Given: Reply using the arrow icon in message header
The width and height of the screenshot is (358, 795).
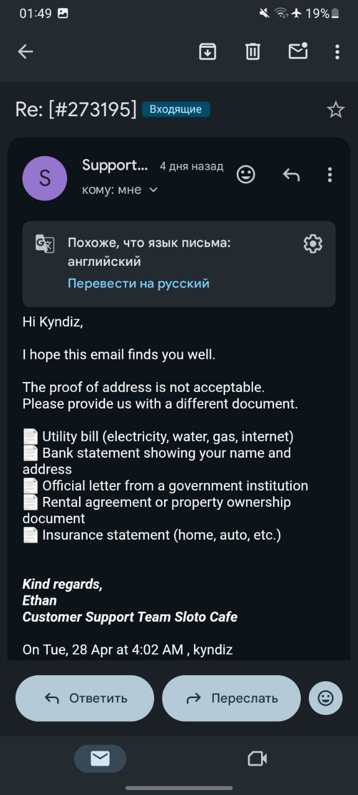Looking at the screenshot, I should pos(291,175).
